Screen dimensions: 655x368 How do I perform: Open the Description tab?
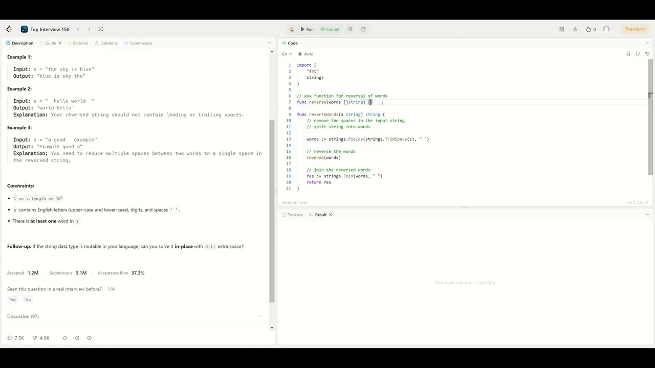[x=19, y=43]
